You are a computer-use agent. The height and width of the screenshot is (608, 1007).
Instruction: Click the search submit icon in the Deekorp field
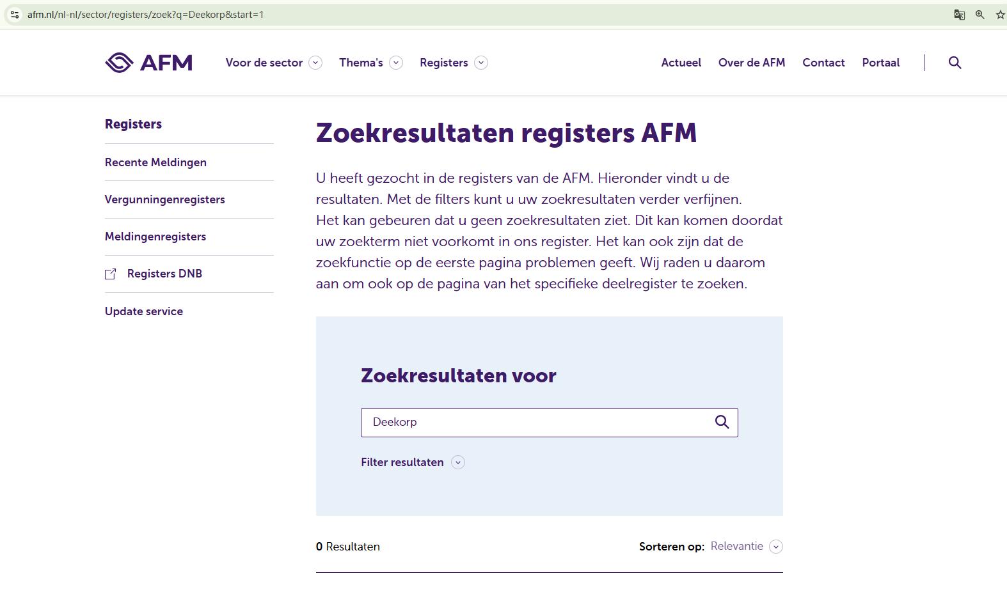tap(722, 422)
